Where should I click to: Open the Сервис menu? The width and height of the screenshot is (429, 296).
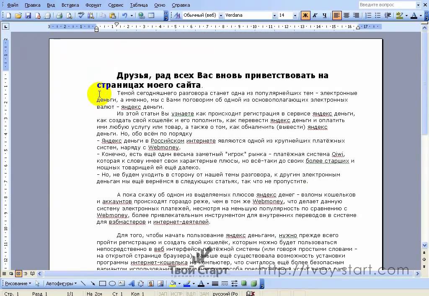pyautogui.click(x=116, y=5)
